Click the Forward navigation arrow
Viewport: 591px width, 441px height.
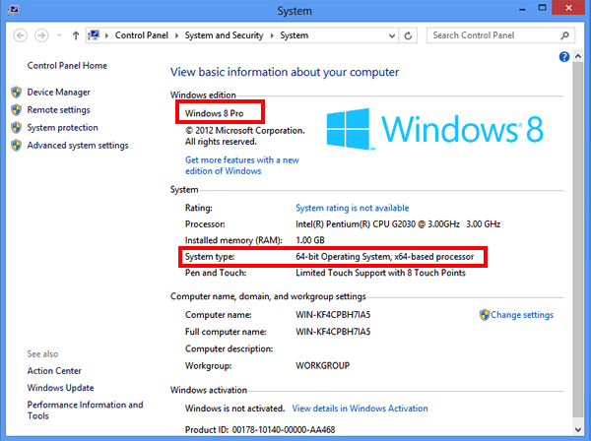pos(41,35)
